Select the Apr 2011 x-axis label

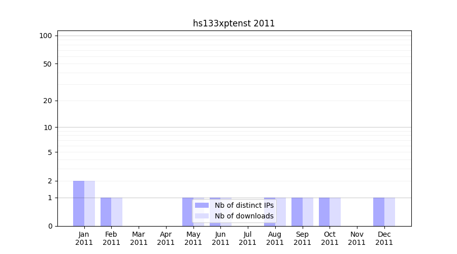(x=166, y=238)
